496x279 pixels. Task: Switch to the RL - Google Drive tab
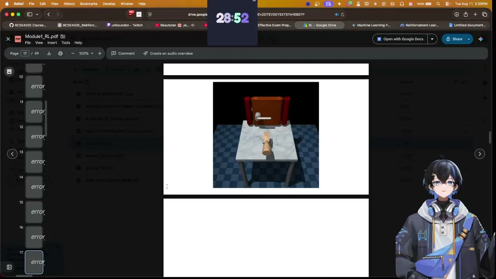(x=320, y=25)
